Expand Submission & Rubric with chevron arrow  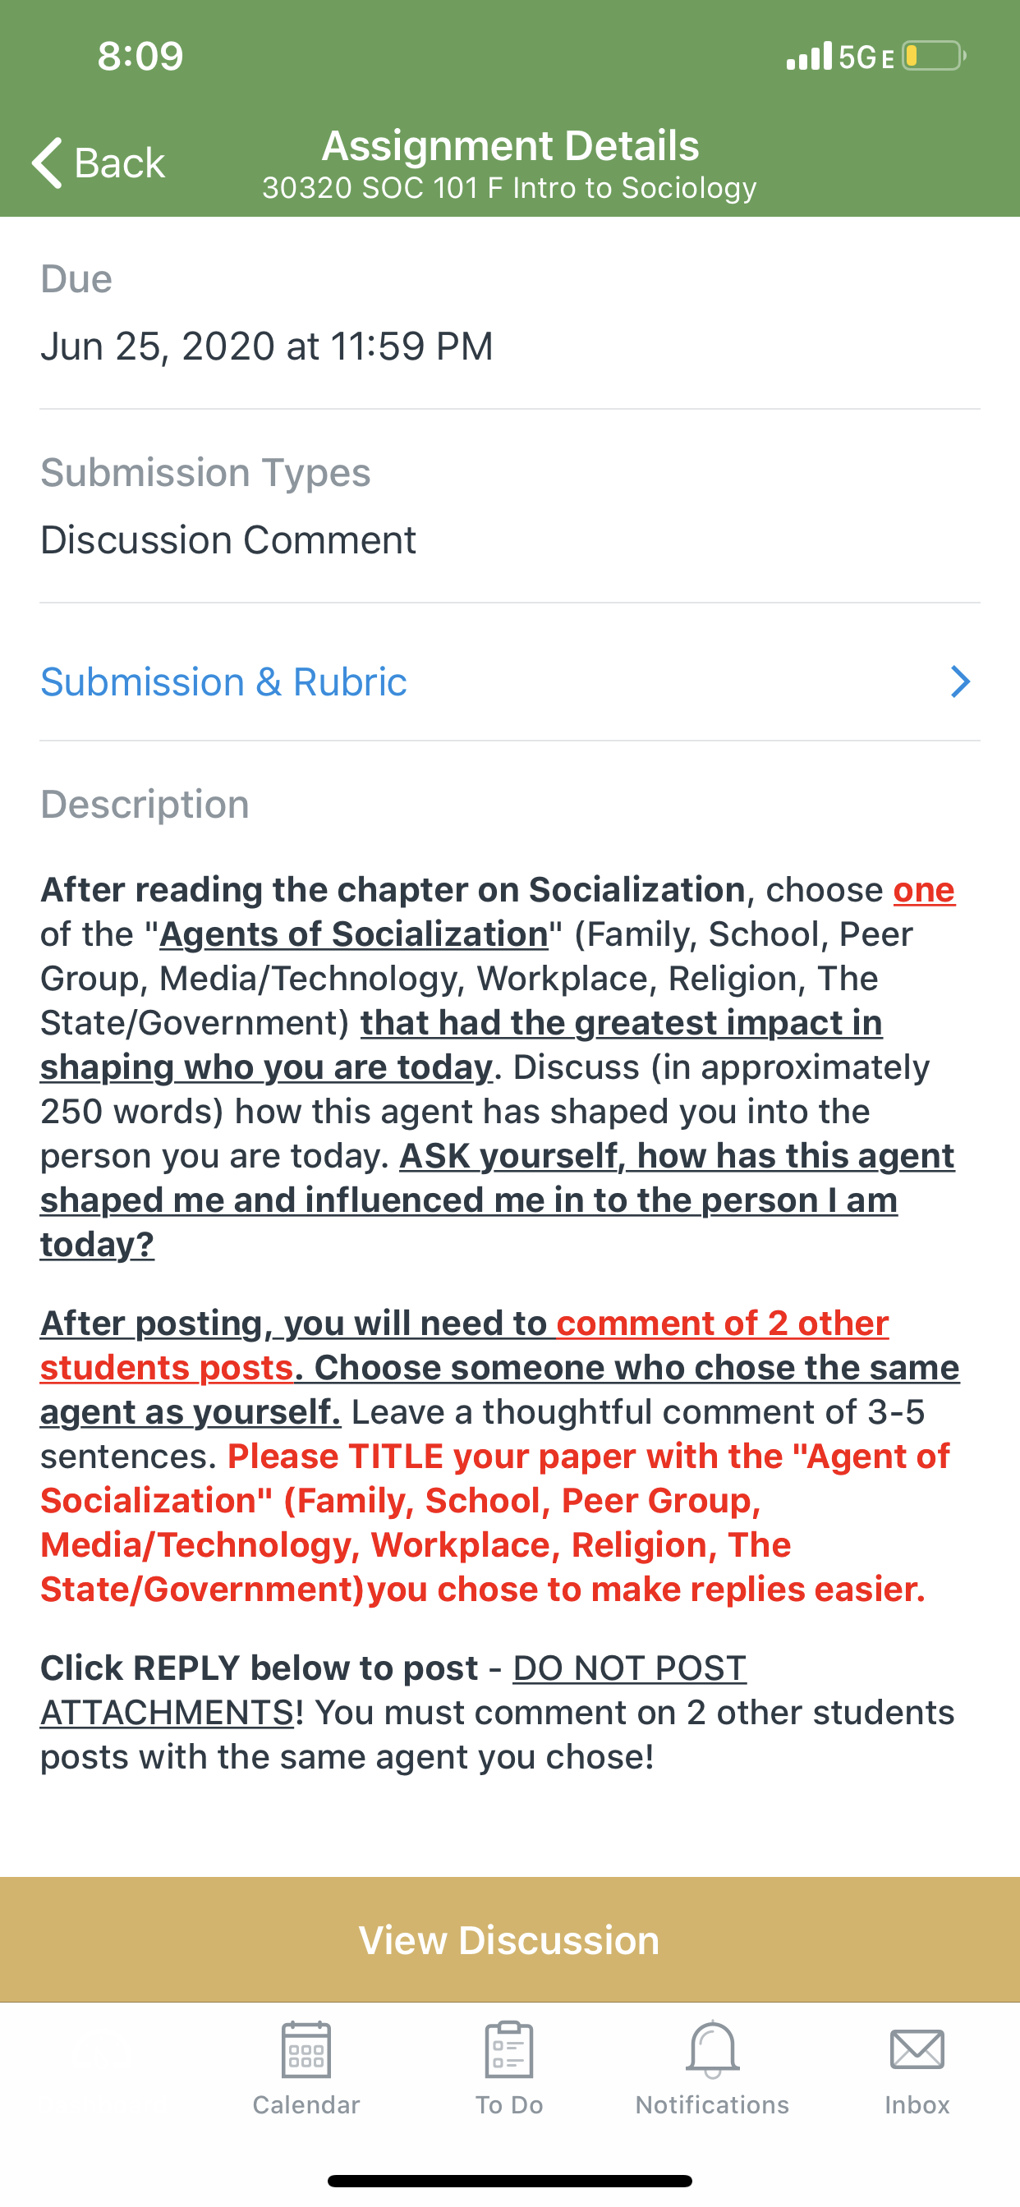click(x=960, y=682)
